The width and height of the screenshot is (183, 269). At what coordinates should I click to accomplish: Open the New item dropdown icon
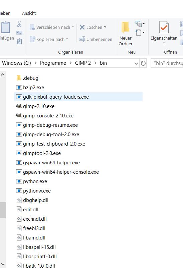click(x=140, y=24)
